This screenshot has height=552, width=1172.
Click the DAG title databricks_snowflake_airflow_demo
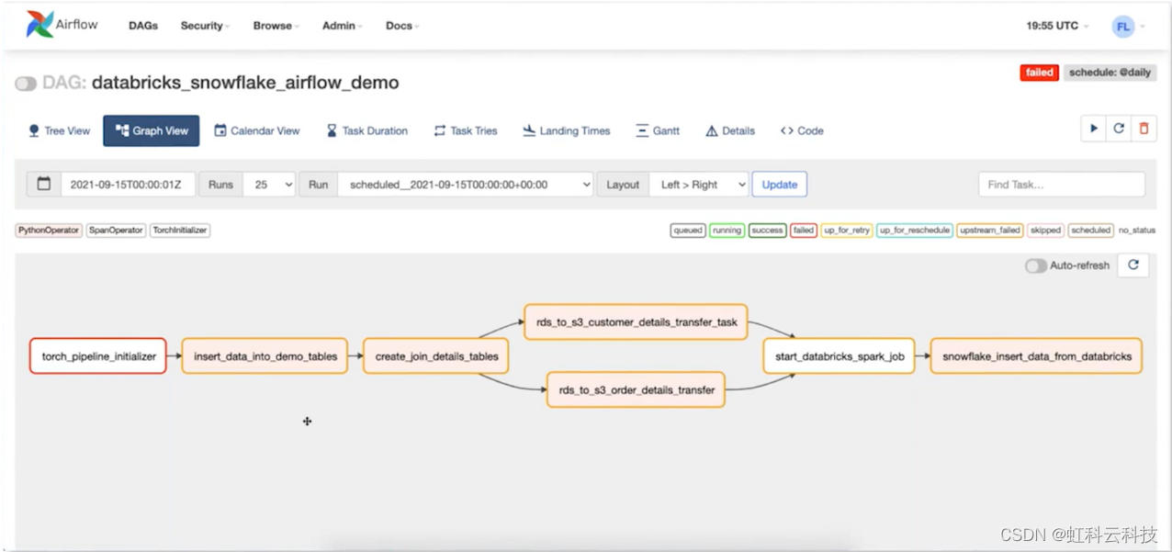pos(245,83)
